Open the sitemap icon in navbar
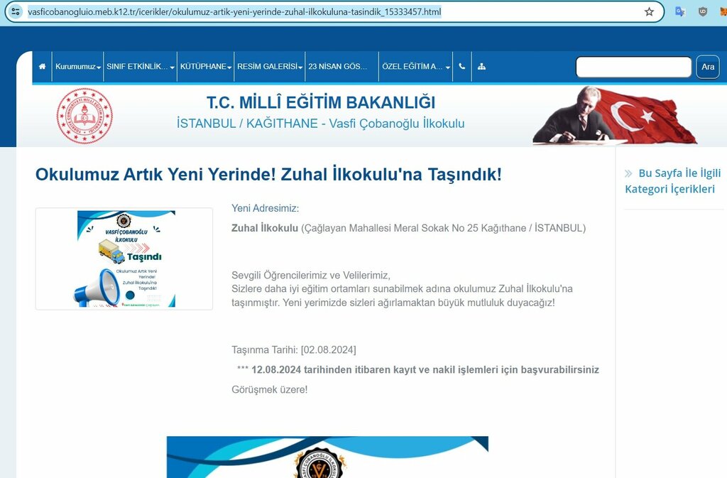 (482, 66)
